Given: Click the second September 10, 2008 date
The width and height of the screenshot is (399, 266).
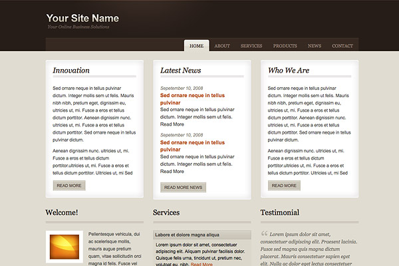Looking at the screenshot, I should point(182,135).
